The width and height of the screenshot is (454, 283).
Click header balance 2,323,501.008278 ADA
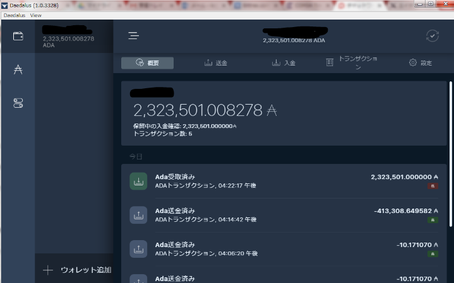pyautogui.click(x=294, y=40)
